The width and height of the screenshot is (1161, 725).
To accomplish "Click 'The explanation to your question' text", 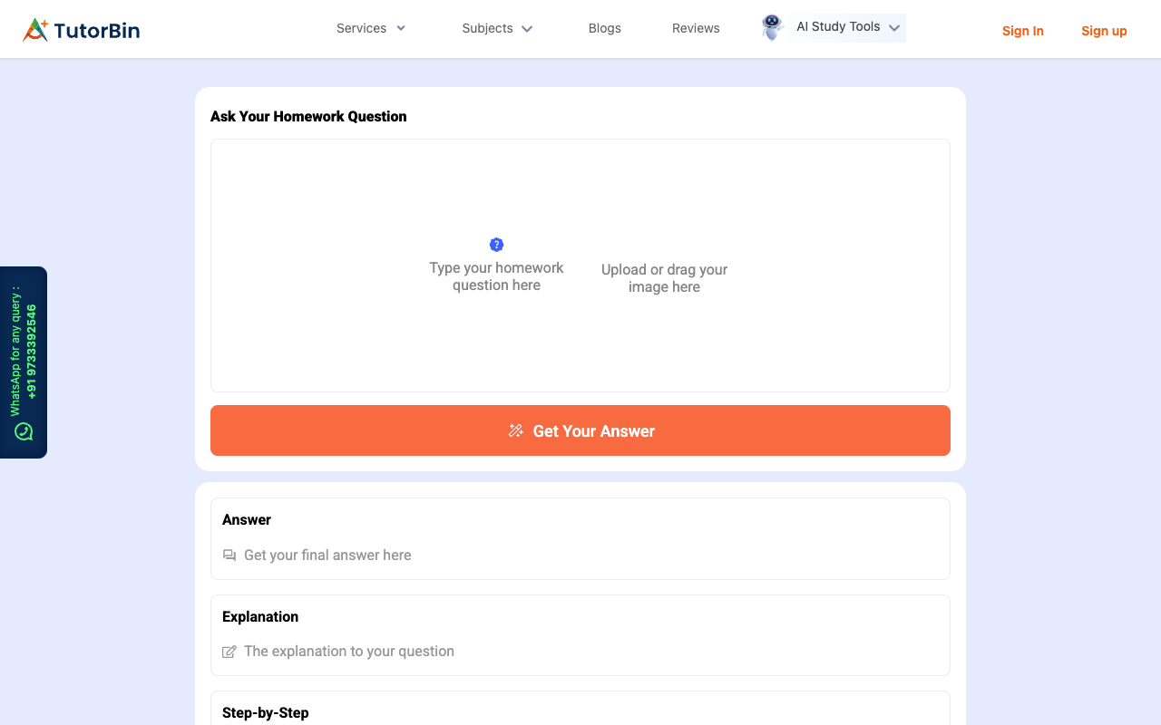I will click(x=349, y=651).
